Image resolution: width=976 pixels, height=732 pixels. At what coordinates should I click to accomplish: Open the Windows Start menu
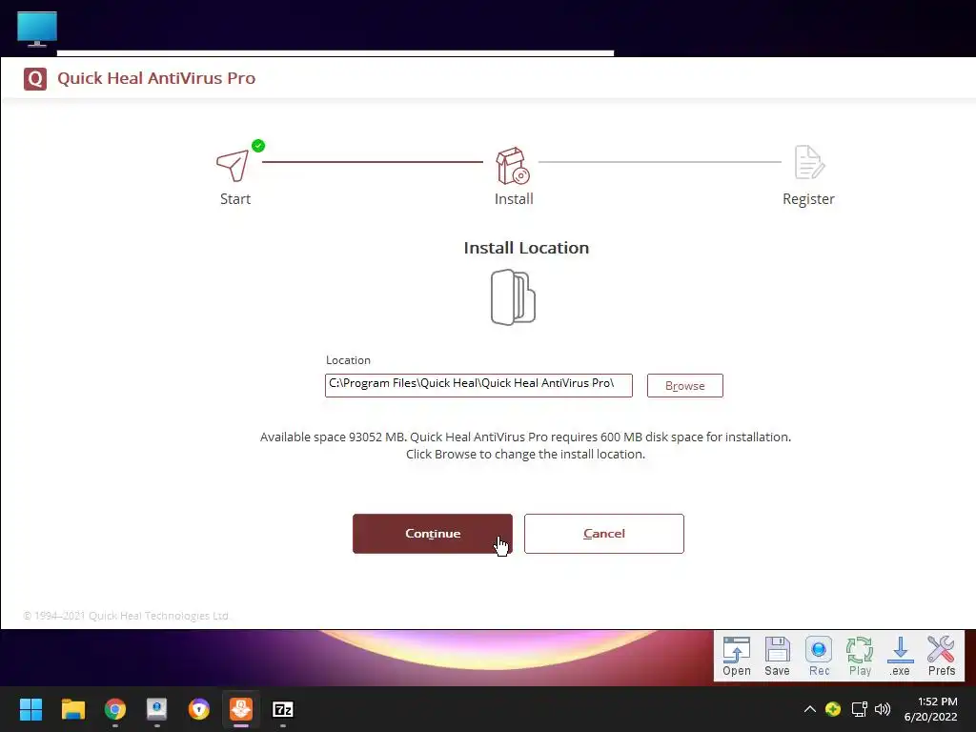tap(30, 709)
